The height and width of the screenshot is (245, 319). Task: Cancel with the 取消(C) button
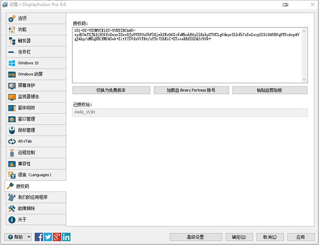pos(270,237)
